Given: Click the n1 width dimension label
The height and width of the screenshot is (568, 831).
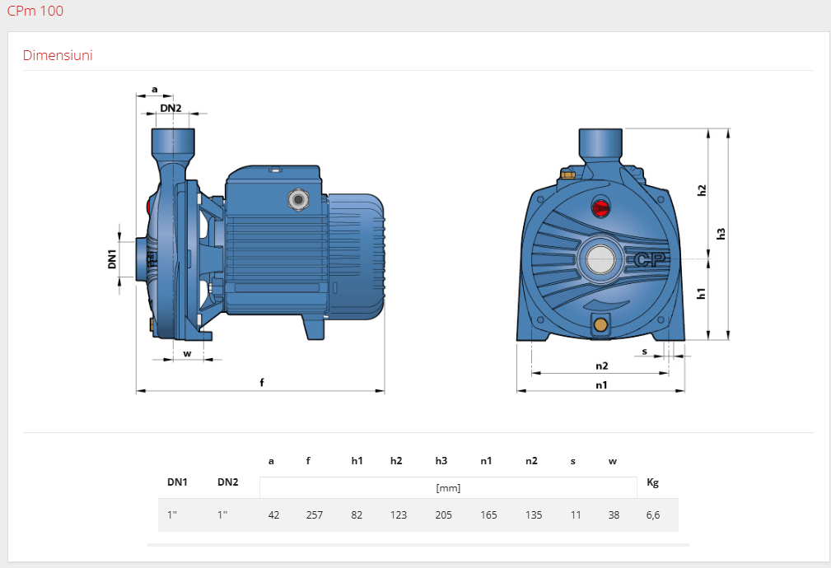Looking at the screenshot, I should point(601,384).
